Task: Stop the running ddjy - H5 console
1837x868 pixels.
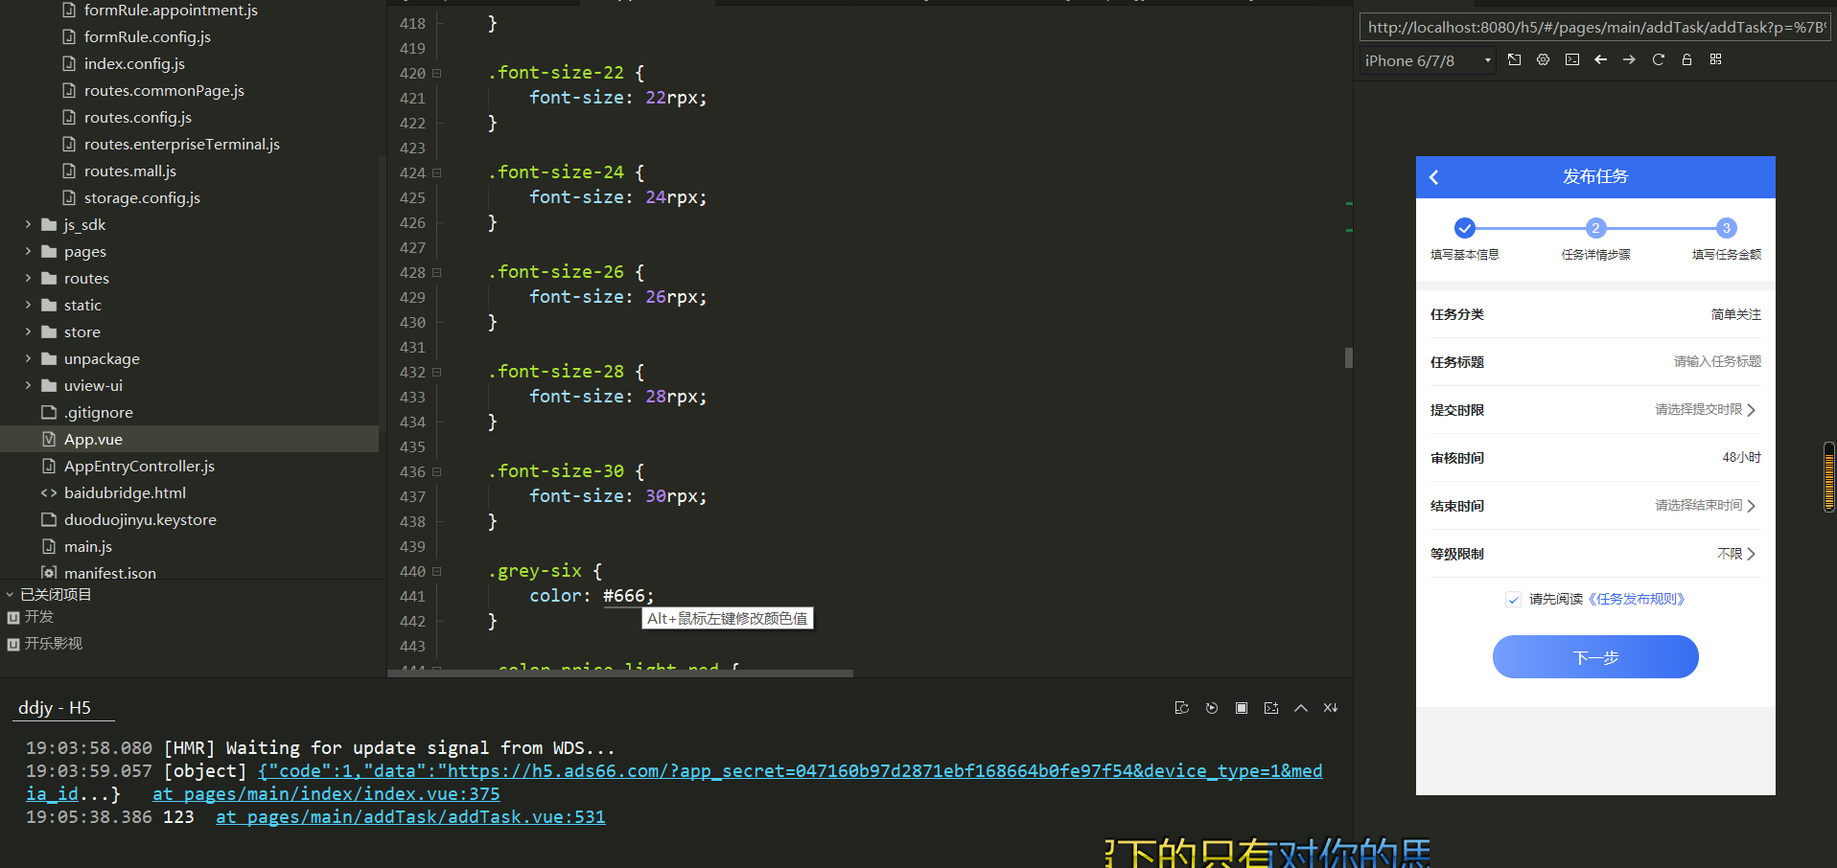Action: click(x=1242, y=708)
